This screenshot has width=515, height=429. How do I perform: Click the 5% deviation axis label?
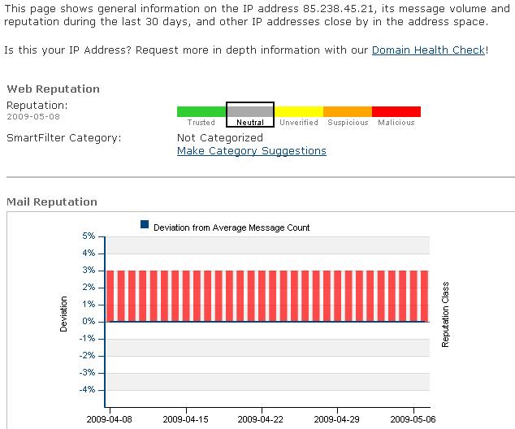tap(89, 236)
